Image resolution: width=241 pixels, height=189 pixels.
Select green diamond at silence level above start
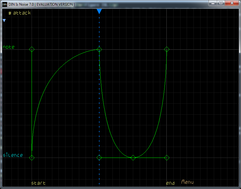pos(32,158)
